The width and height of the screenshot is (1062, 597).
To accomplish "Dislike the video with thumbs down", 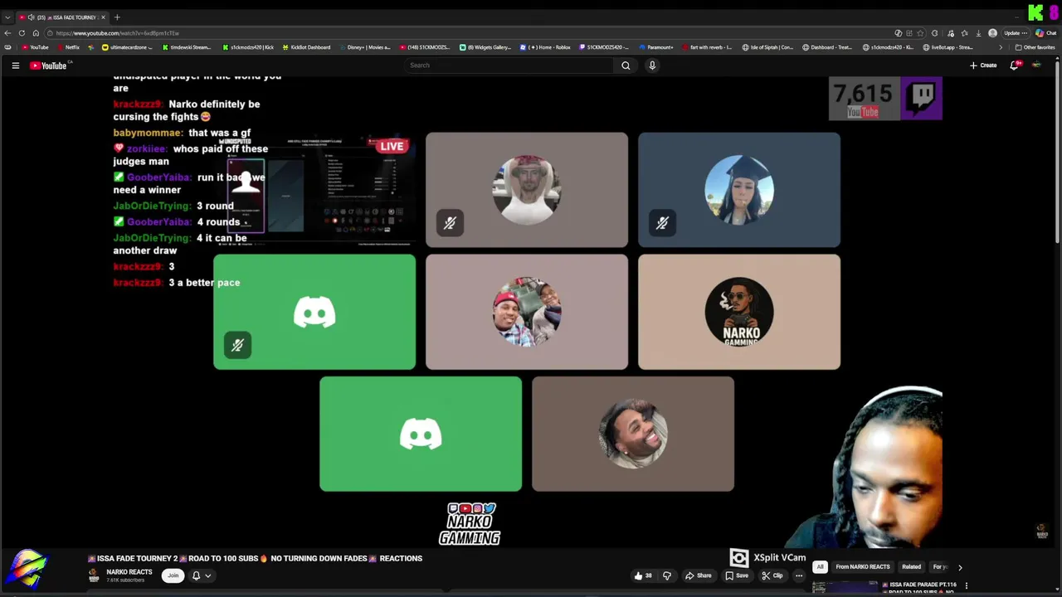I will (x=666, y=575).
